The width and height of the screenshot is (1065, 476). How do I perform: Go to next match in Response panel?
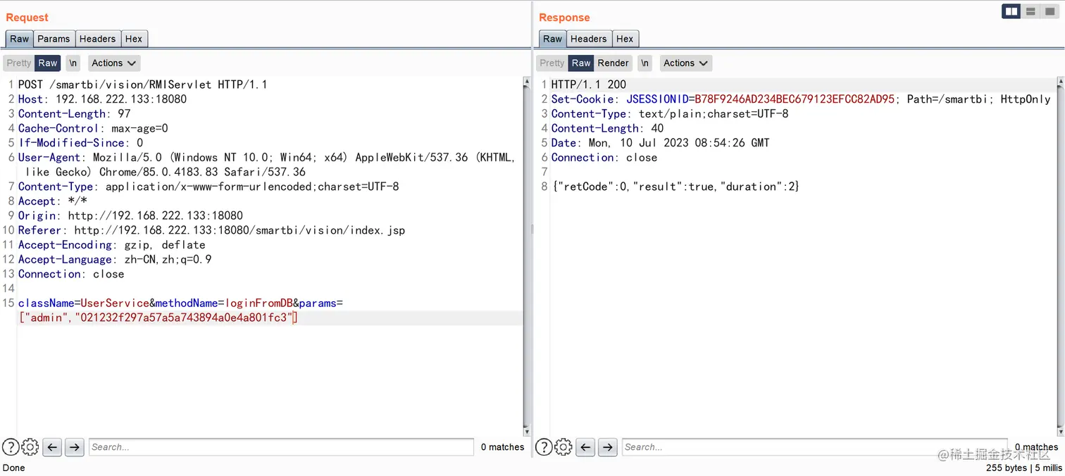point(608,446)
